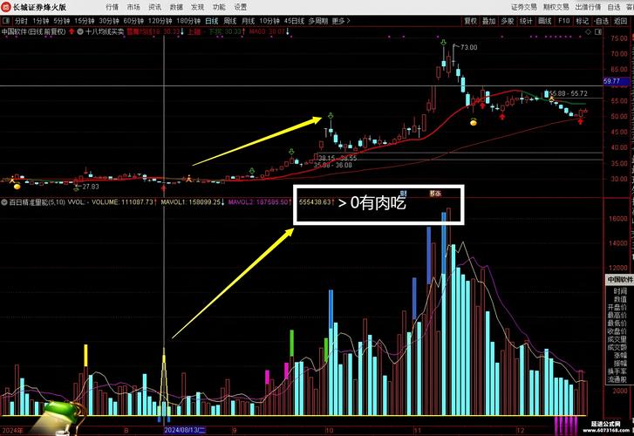Click the green down-arrow marker above 73.00 peak
634x436 pixels.
445,42
